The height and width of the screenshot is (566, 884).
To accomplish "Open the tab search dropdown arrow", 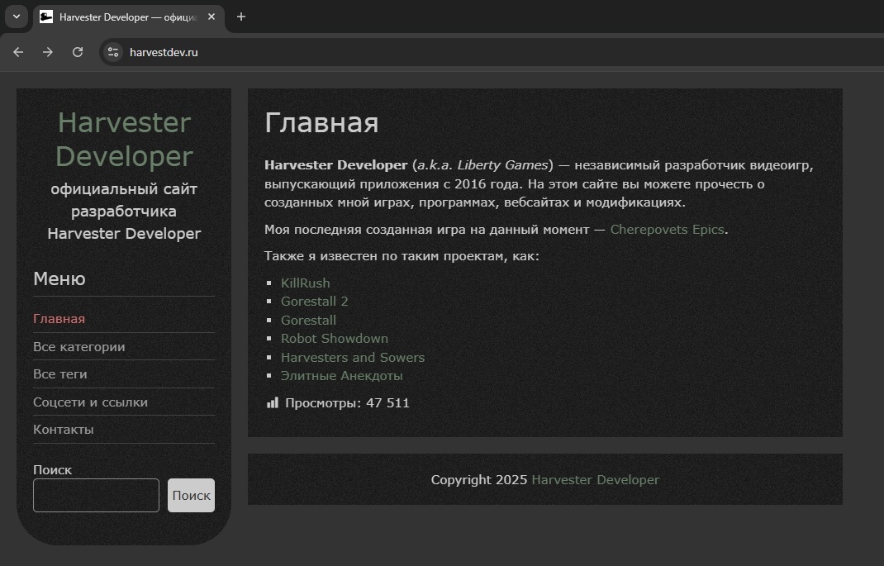I will pos(17,17).
